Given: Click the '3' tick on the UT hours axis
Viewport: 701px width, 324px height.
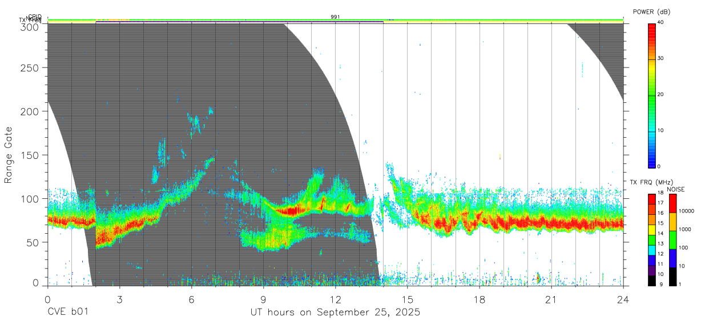Looking at the screenshot, I should [x=119, y=299].
